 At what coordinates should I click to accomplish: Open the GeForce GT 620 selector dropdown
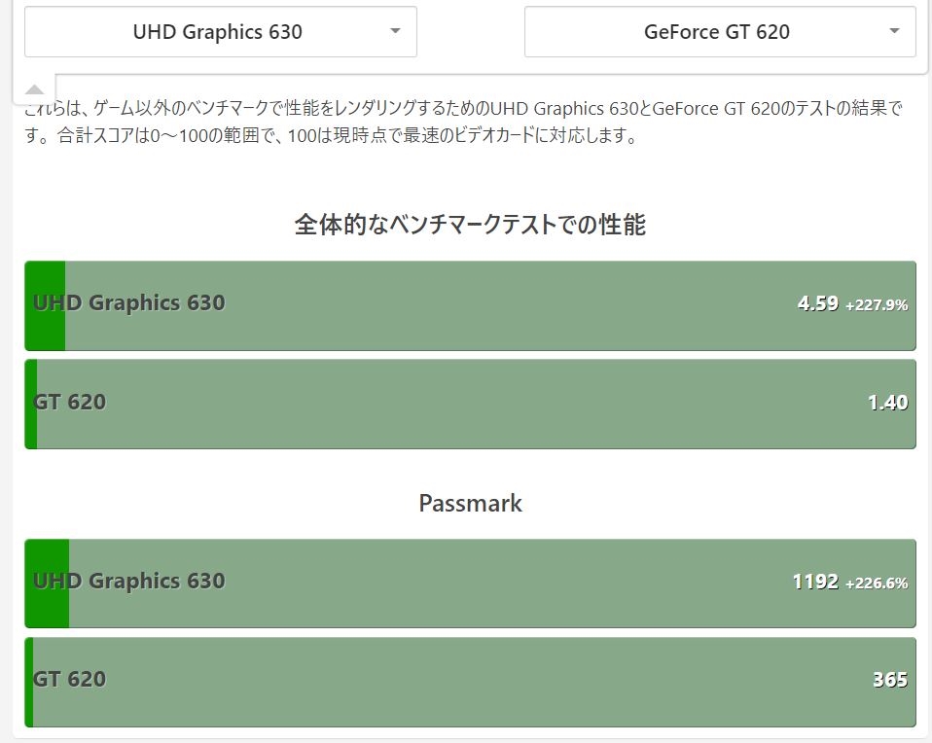tap(720, 31)
